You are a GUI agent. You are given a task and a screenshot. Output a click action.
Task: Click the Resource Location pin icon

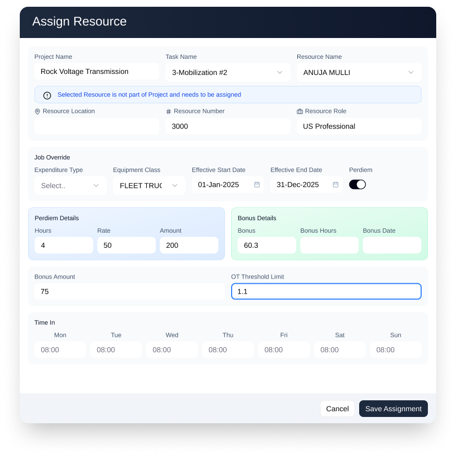pyautogui.click(x=37, y=111)
